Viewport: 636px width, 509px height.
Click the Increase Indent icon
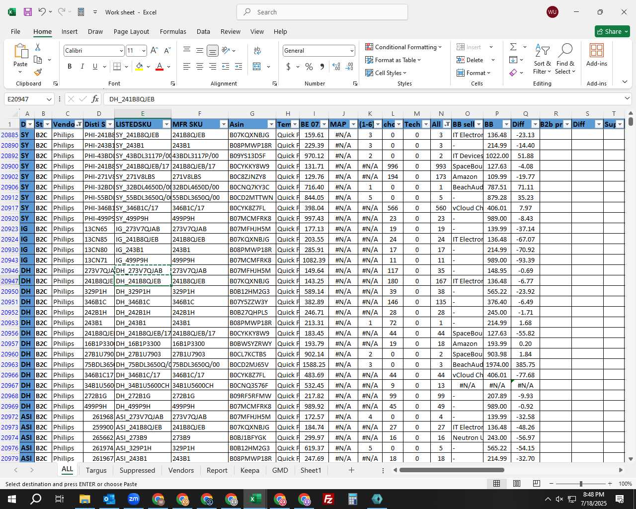point(238,67)
